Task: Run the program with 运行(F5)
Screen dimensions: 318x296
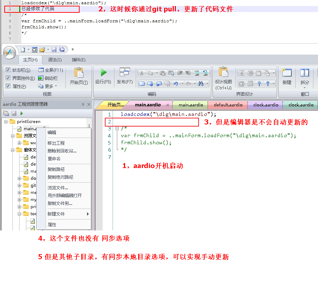Action: [103, 76]
